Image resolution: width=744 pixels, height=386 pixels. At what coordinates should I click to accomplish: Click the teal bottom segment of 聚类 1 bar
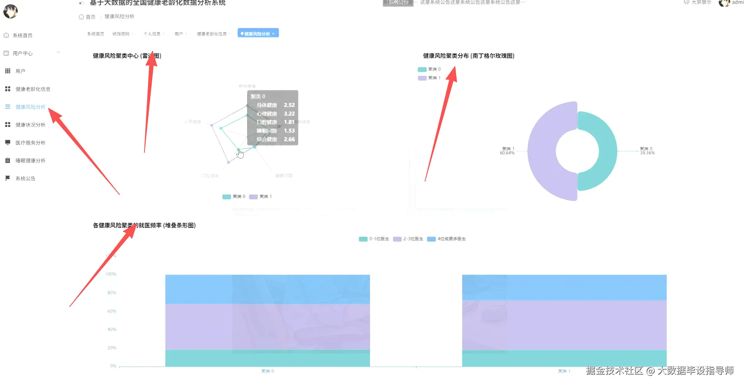(x=564, y=358)
